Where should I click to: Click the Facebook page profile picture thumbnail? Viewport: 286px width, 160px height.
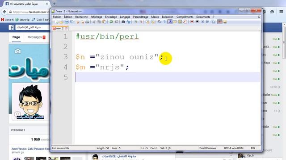[x=31, y=101]
